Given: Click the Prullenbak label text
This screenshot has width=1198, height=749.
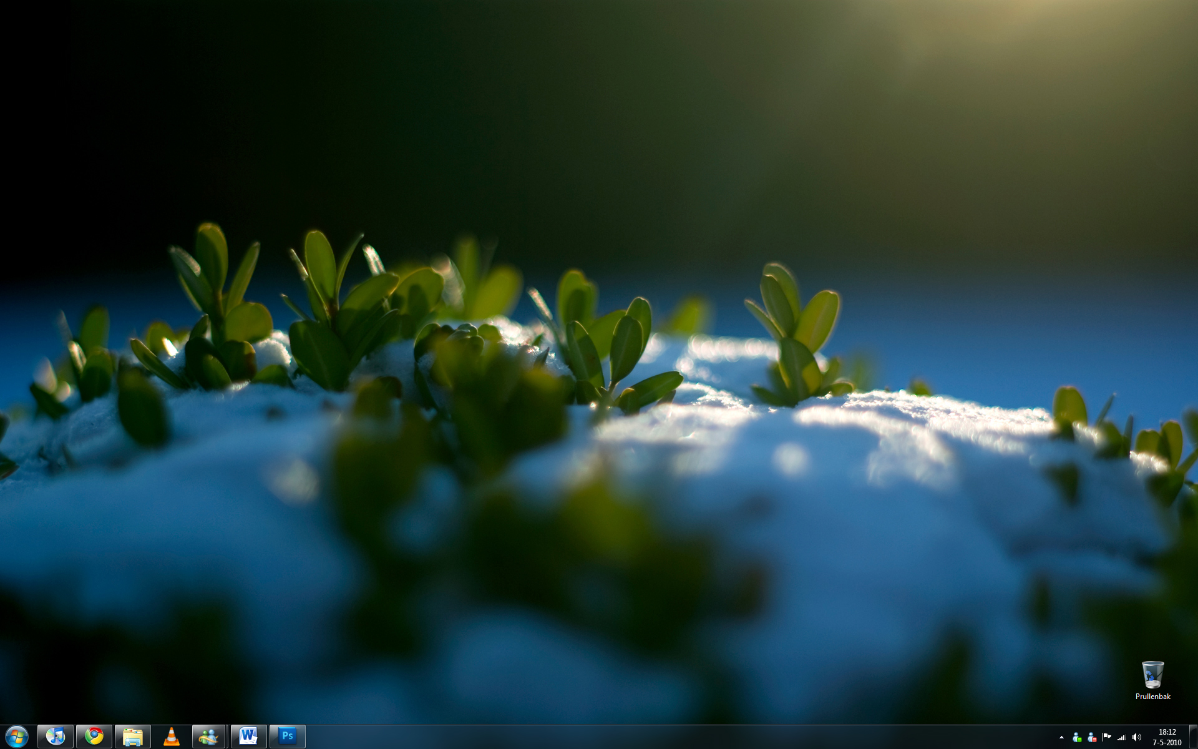Looking at the screenshot, I should point(1152,697).
